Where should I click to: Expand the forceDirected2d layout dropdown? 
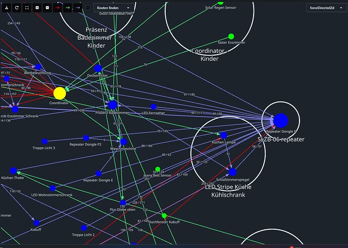pyautogui.click(x=325, y=8)
